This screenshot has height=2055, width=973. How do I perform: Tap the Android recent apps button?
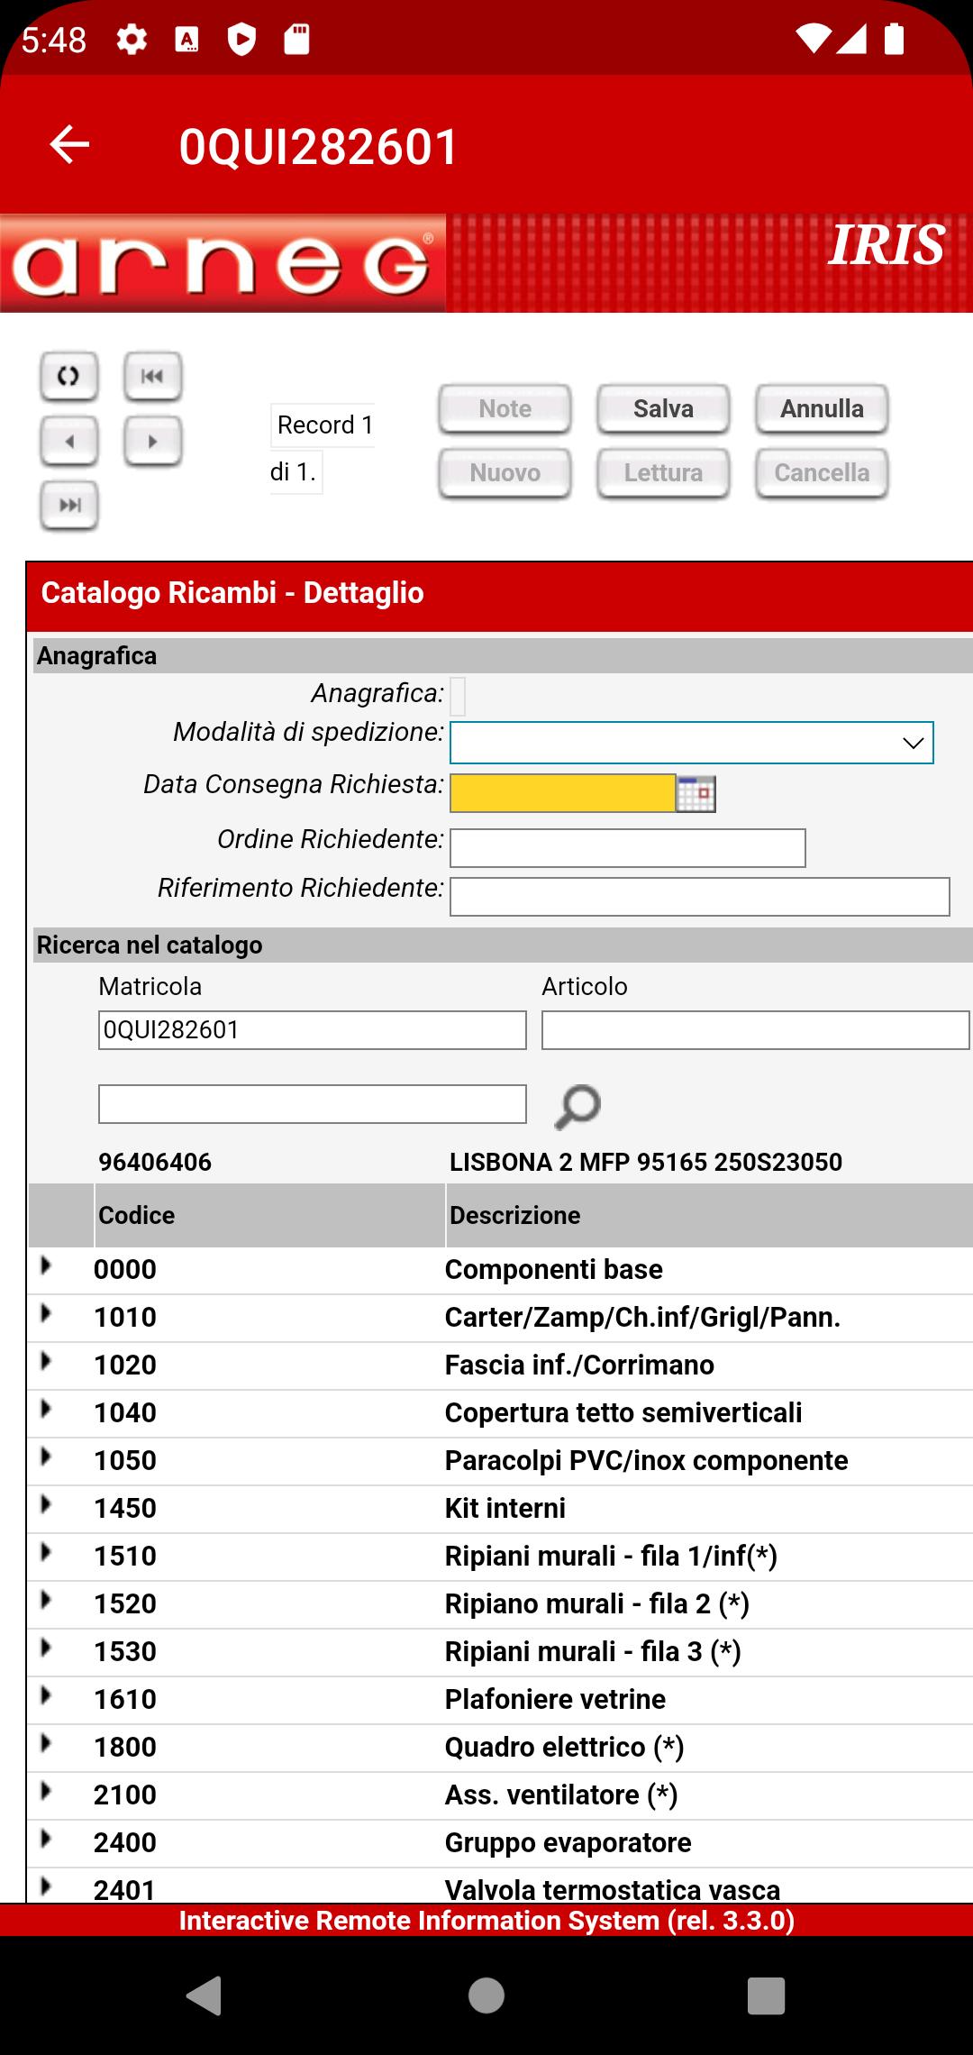point(767,1995)
